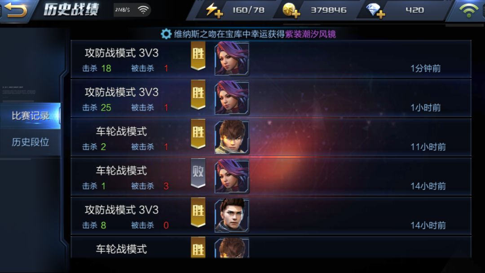This screenshot has width=485, height=273.
Task: Tap the gold 胜 badge in first row
Action: (198, 56)
